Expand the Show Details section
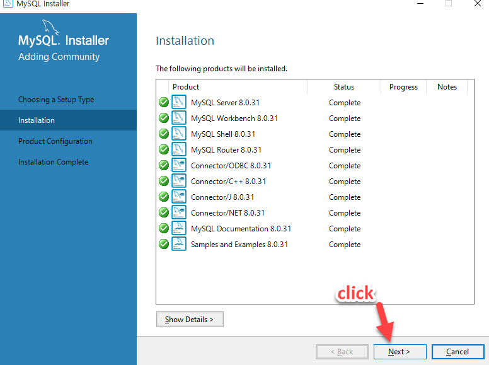The image size is (489, 365). [x=190, y=320]
